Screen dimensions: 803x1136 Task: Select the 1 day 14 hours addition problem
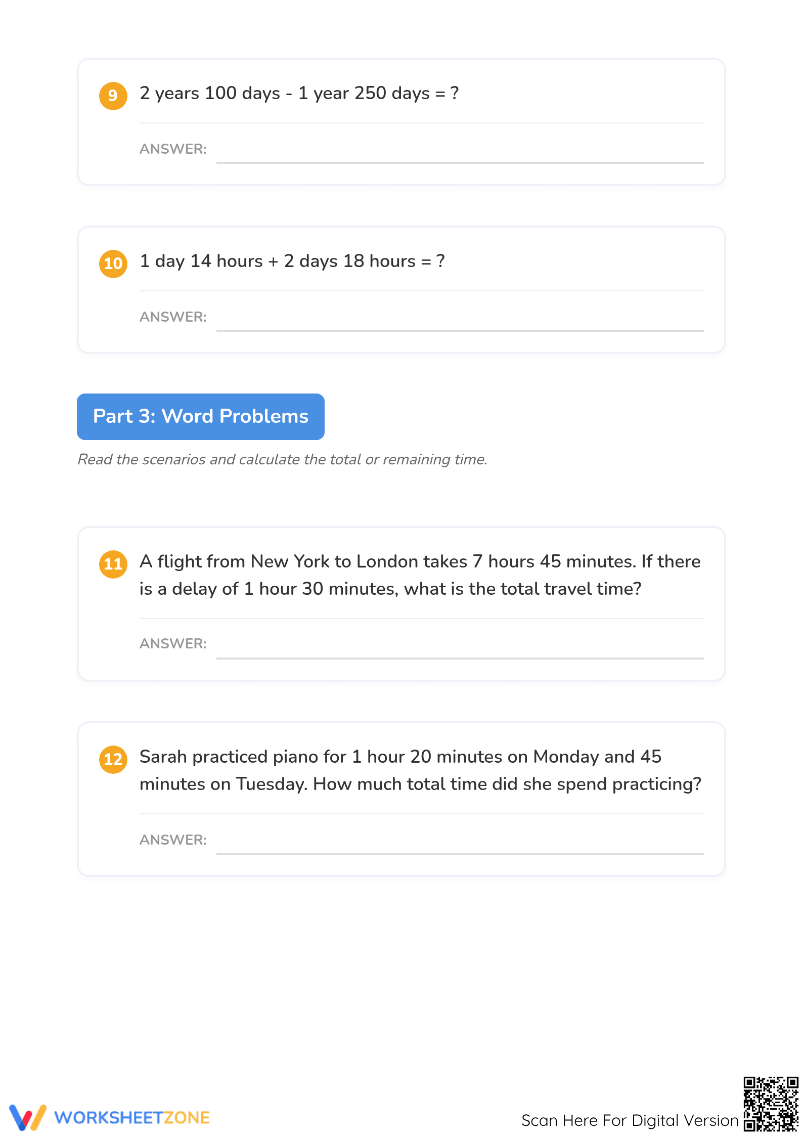click(292, 261)
